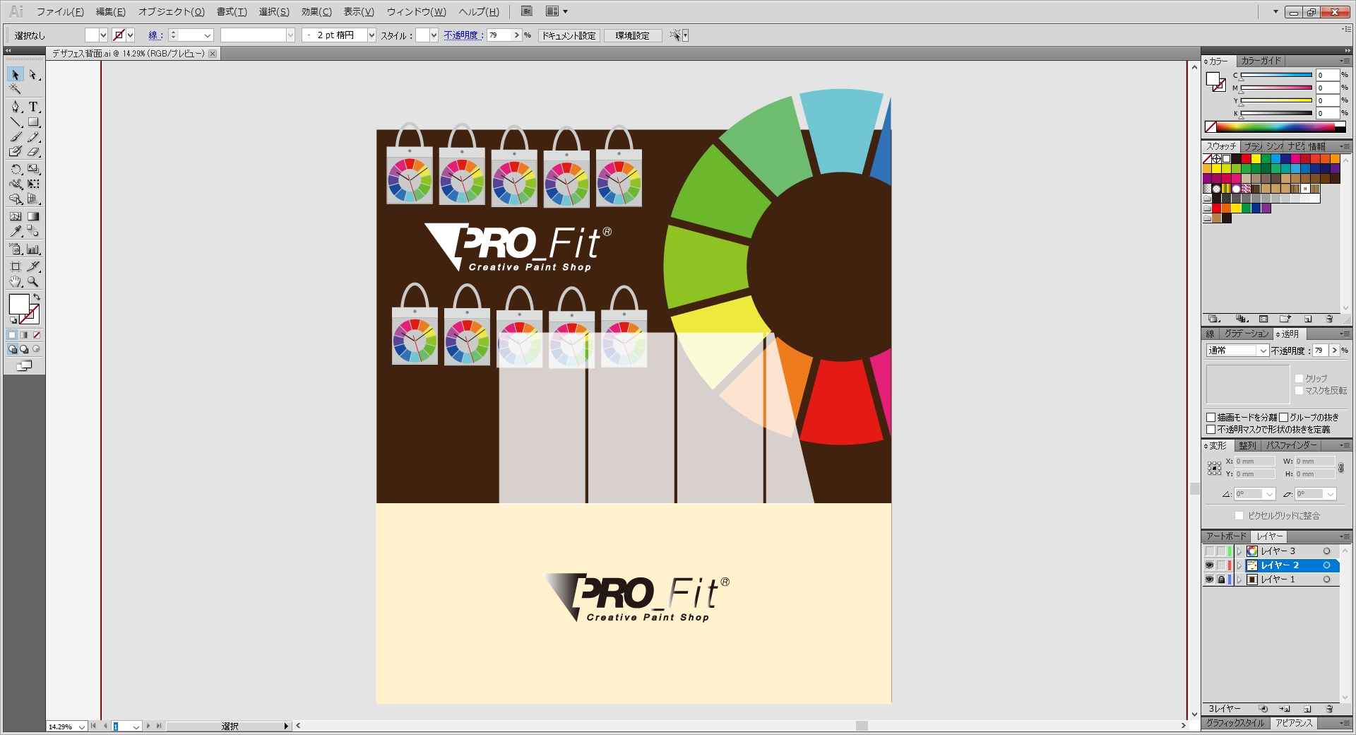Viewport: 1356px width, 735px height.
Task: Open the 通常 blend mode dropdown
Action: coord(1237,351)
